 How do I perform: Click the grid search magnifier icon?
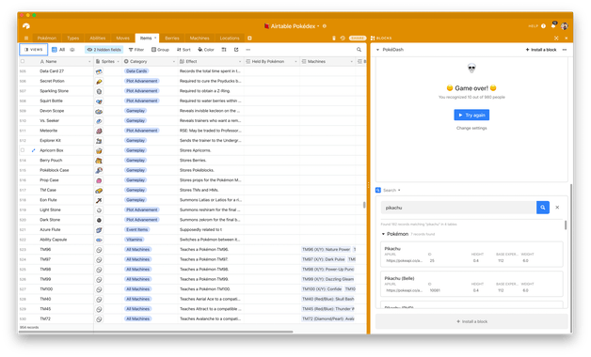(x=359, y=49)
